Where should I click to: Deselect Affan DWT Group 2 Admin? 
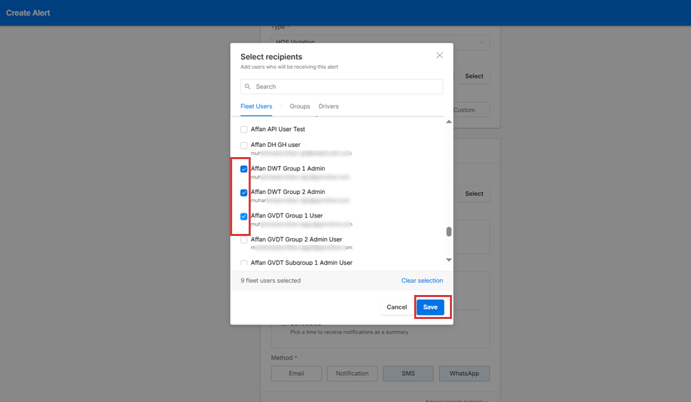point(244,193)
